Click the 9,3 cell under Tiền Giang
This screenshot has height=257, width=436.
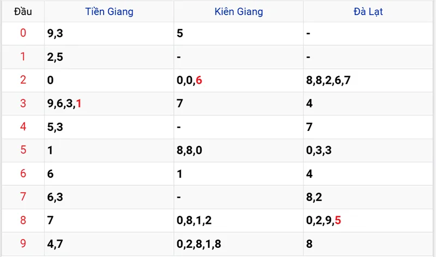pyautogui.click(x=109, y=34)
